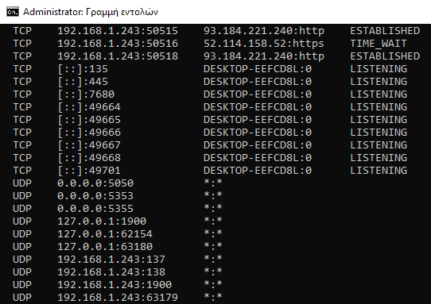The height and width of the screenshot is (304, 431).
Task: Click the [::]:7680 local address
Action: tap(86, 94)
